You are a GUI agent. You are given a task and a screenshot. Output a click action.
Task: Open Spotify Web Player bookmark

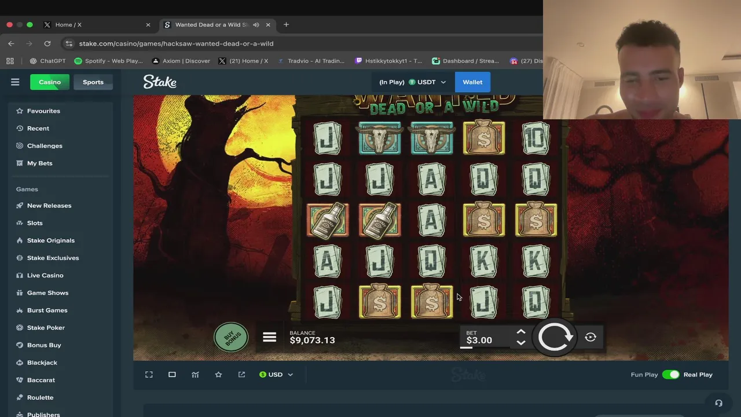tap(108, 61)
